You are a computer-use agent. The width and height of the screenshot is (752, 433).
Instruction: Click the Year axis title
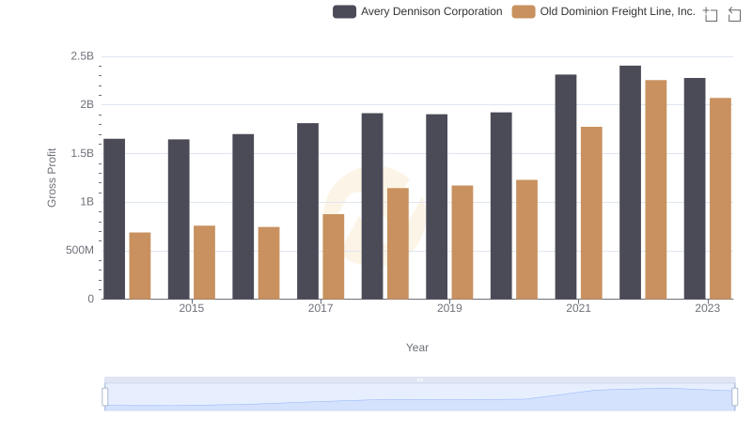click(x=417, y=348)
